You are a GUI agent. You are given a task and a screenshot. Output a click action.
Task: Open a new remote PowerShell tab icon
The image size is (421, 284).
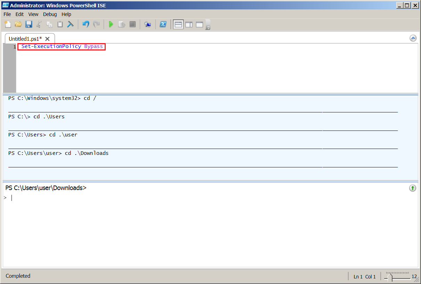point(147,24)
